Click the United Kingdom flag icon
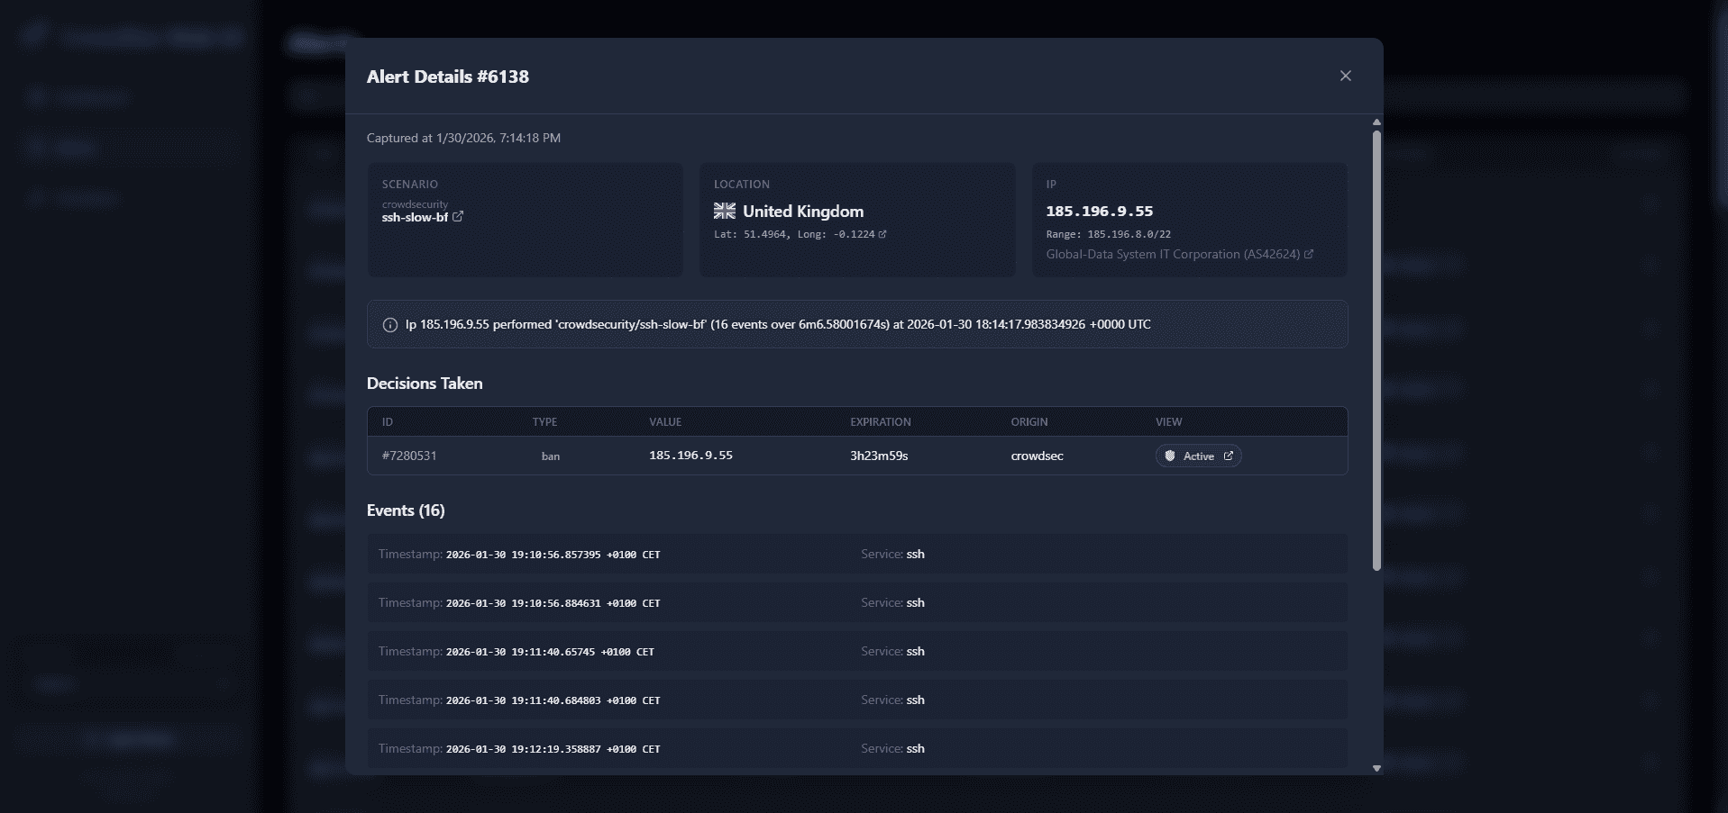Screen dimensions: 1728x813 click(725, 212)
